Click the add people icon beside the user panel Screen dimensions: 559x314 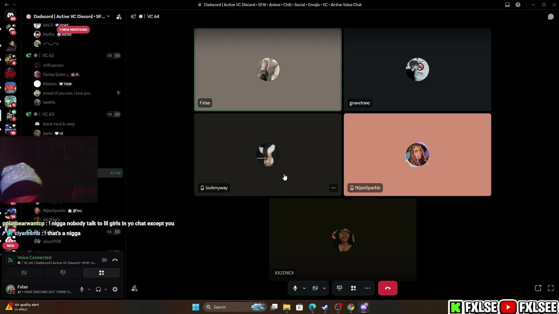[135, 289]
